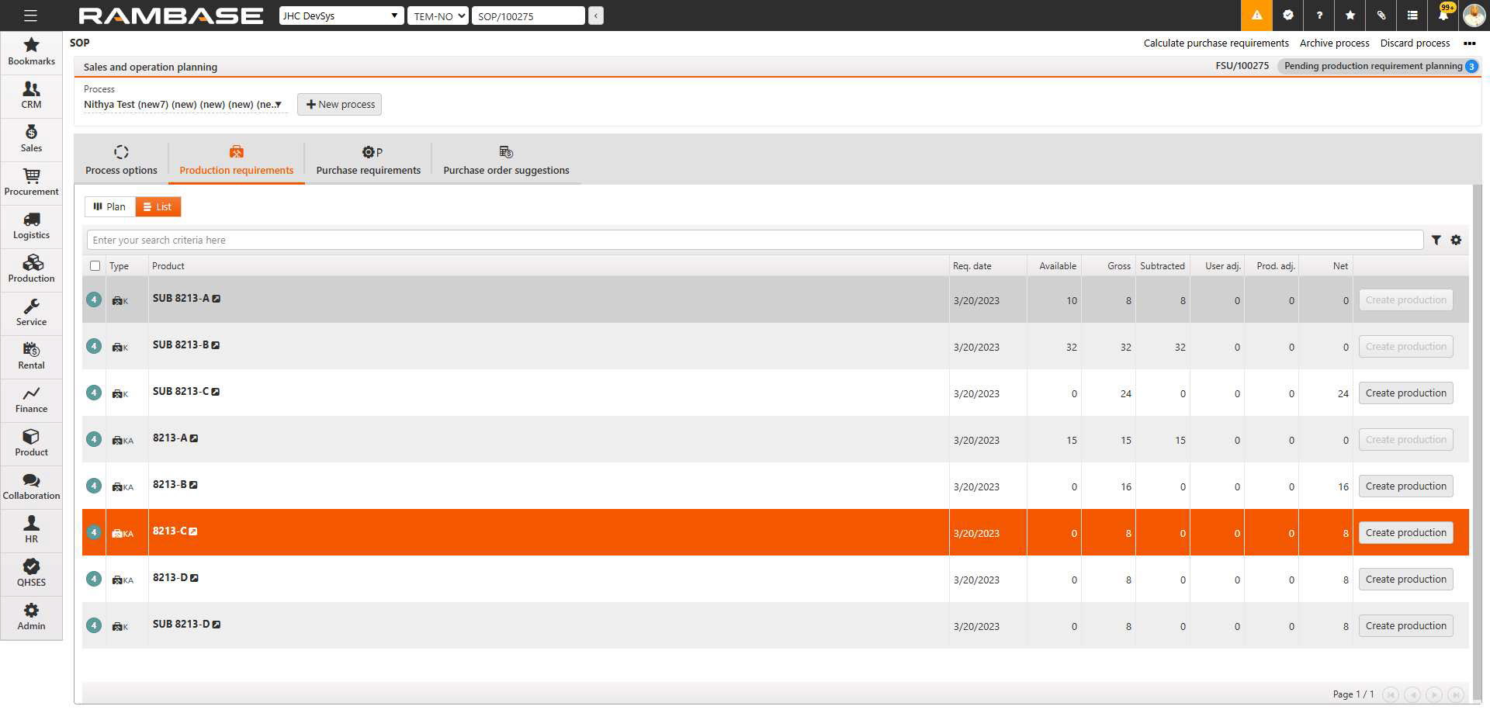This screenshot has height=713, width=1490.
Task: Open Purchase order suggestions tab
Action: click(506, 161)
